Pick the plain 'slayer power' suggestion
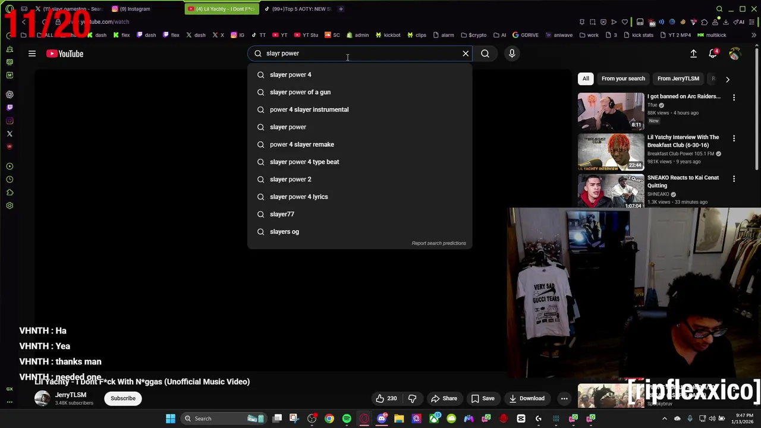The height and width of the screenshot is (428, 761). tap(360, 127)
